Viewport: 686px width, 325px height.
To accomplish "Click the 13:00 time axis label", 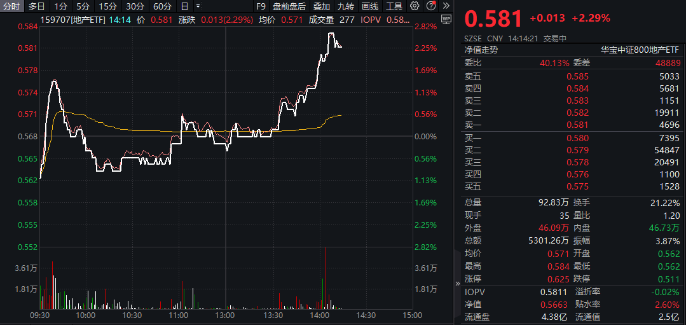I will [x=226, y=315].
